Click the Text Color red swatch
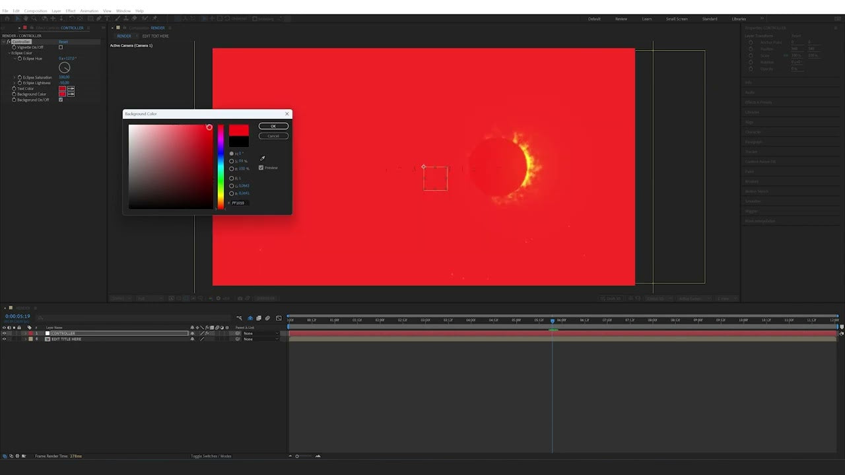The height and width of the screenshot is (475, 845). 62,88
